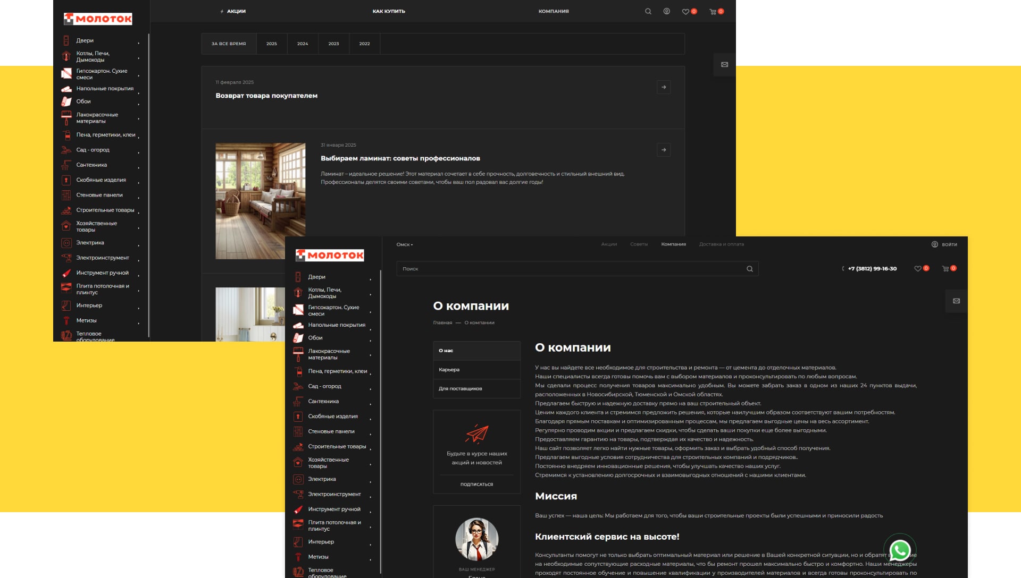Expand Сантехника submenu arrow in back window sidebar
The image size is (1021, 578).
[x=138, y=167]
